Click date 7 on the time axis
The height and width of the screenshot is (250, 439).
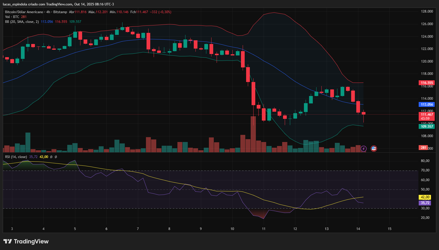(x=138, y=229)
